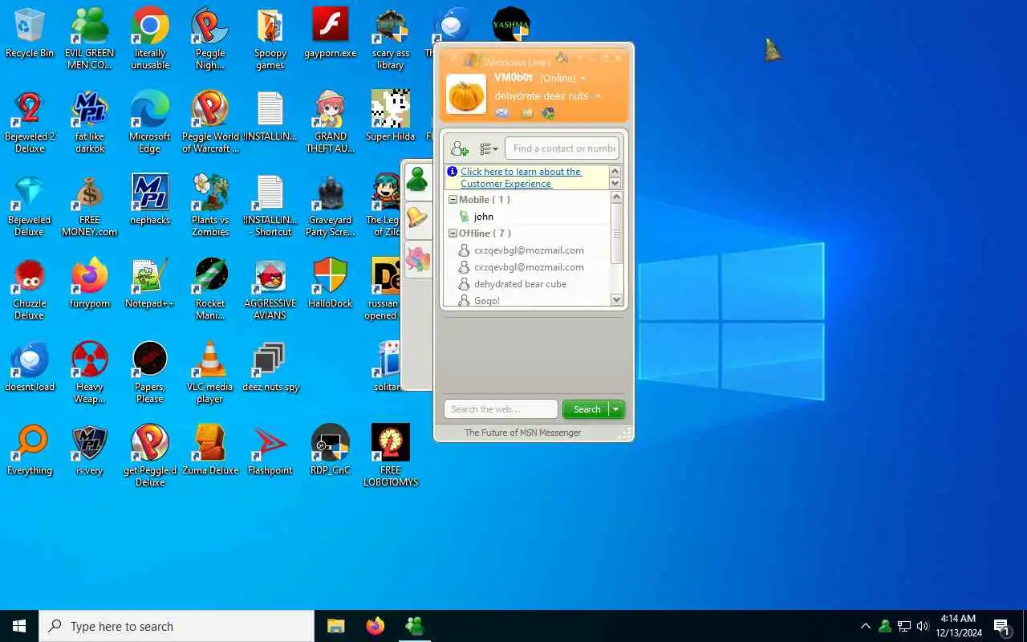Open the Windows Start button
The image size is (1027, 642).
click(19, 626)
